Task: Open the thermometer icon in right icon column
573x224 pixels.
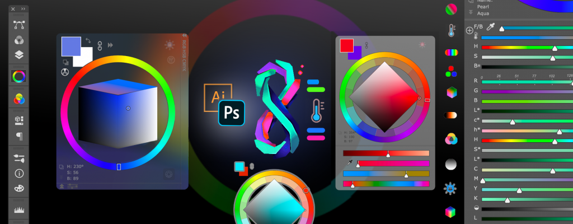Action: [x=451, y=31]
